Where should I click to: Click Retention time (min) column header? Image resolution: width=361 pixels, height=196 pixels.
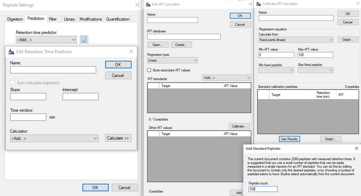pos(325,95)
